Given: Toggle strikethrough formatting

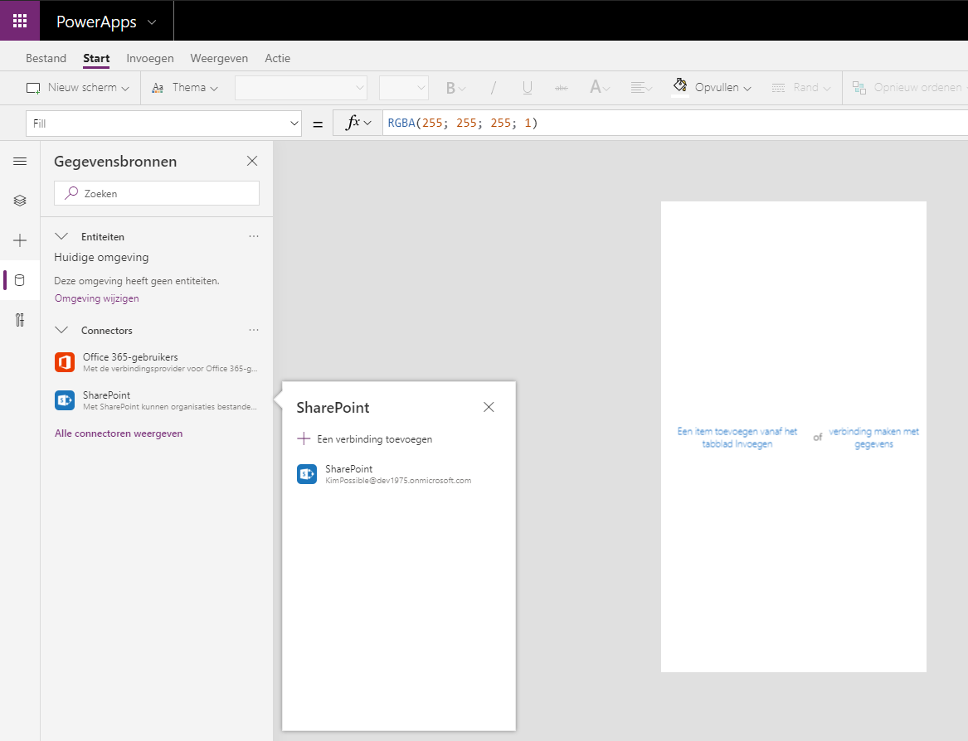Looking at the screenshot, I should click(562, 88).
